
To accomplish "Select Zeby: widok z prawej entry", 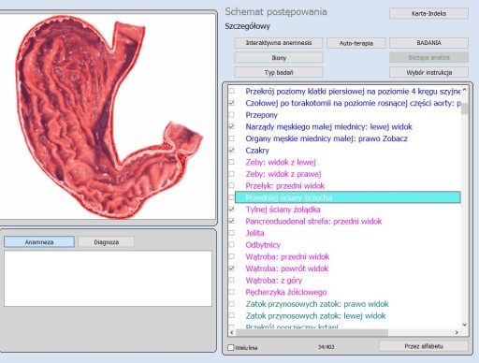I will [x=283, y=174].
